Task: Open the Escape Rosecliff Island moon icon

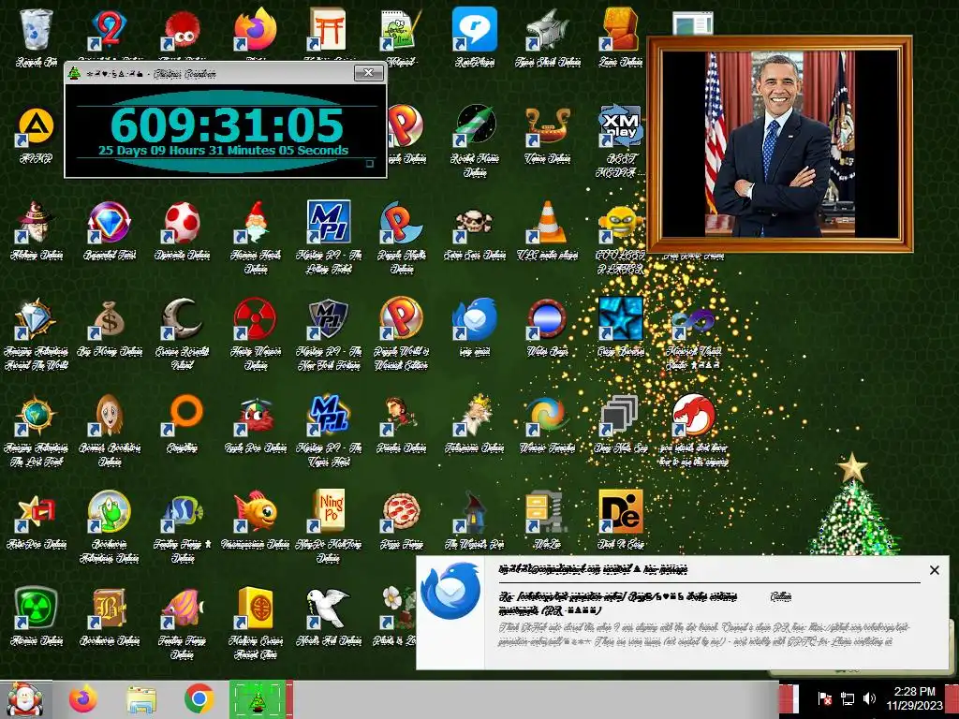Action: [x=182, y=319]
